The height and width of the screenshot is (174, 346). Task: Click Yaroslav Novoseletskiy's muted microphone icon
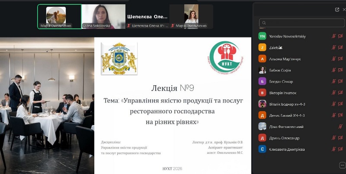(x=333, y=36)
